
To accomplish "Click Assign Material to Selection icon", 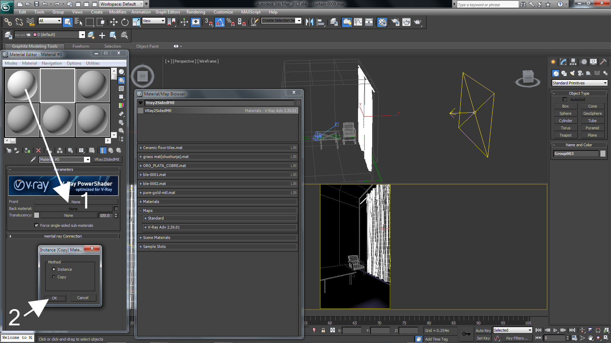I will tap(27, 150).
